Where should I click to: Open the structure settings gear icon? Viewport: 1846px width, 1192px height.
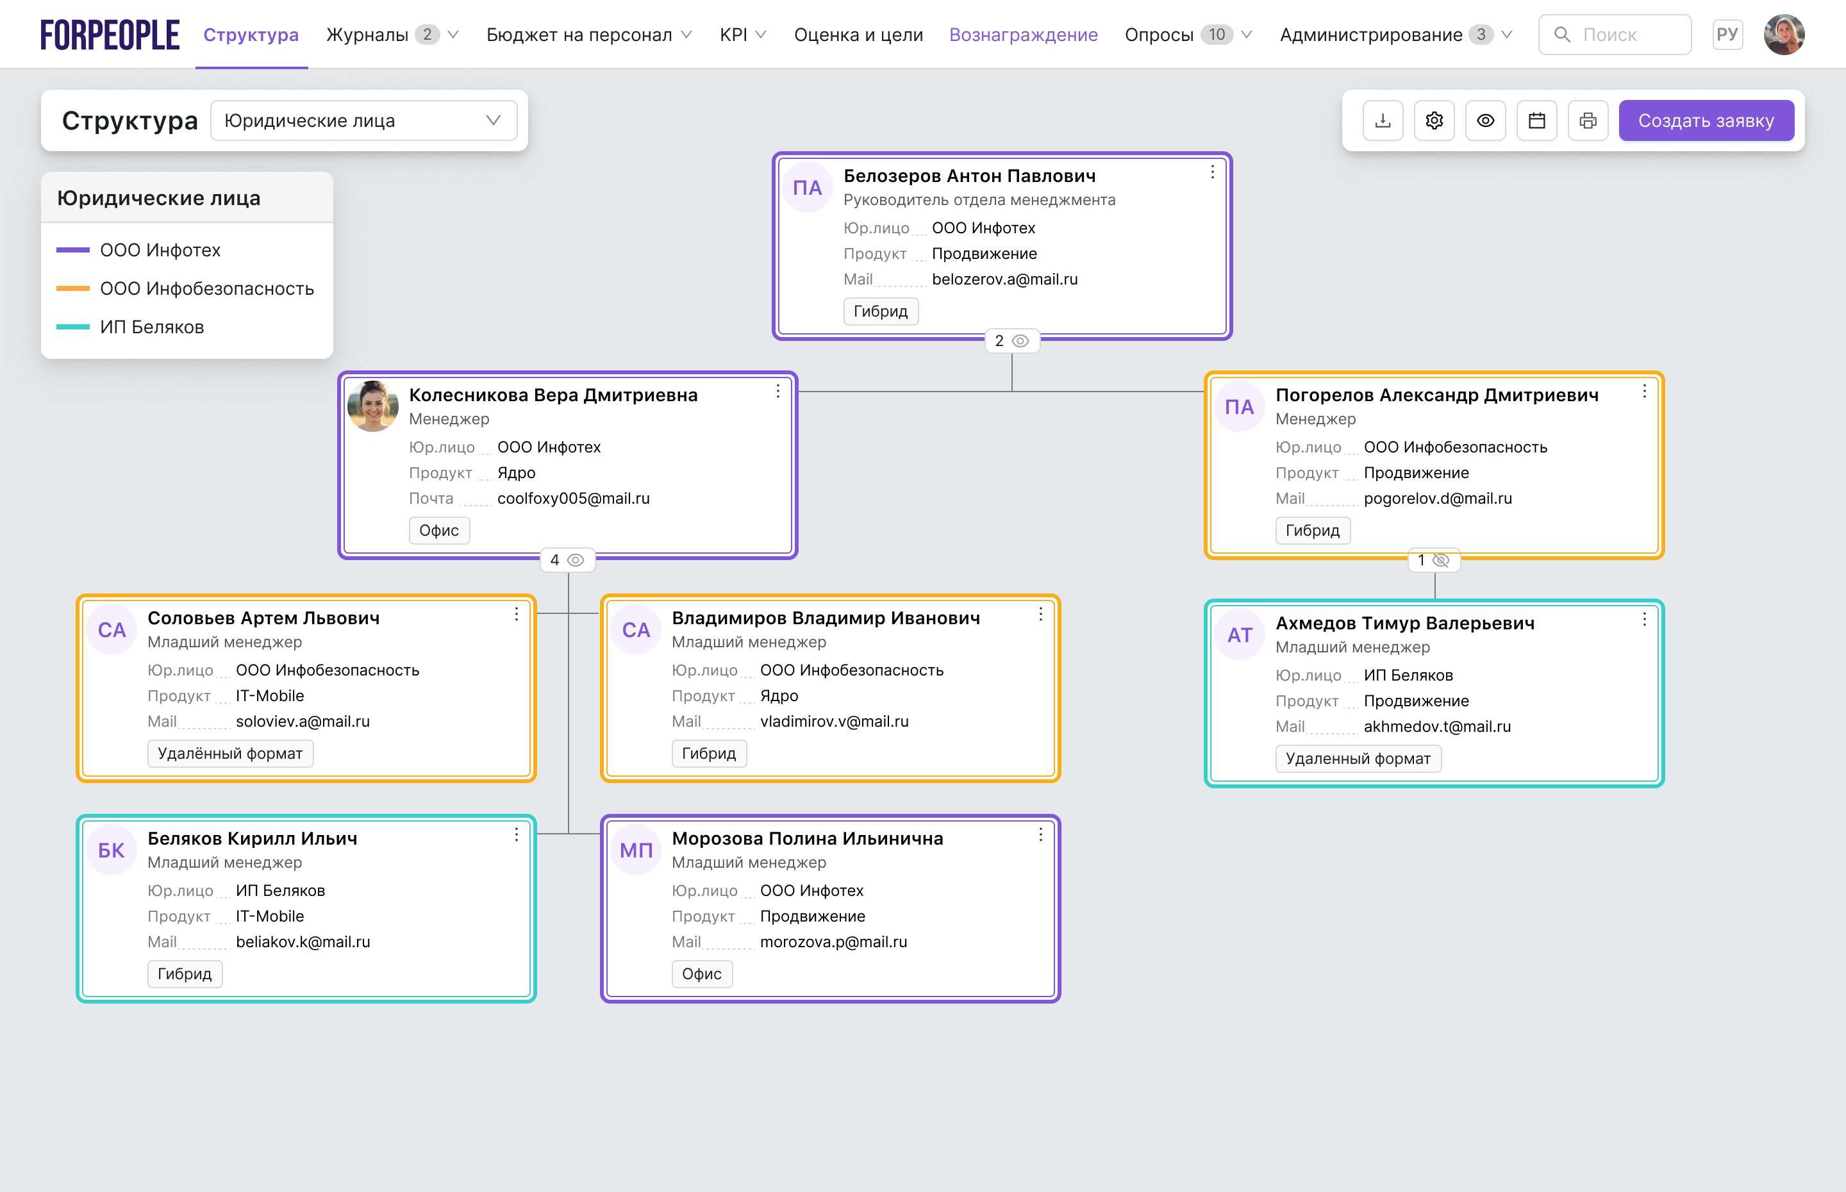click(x=1433, y=120)
